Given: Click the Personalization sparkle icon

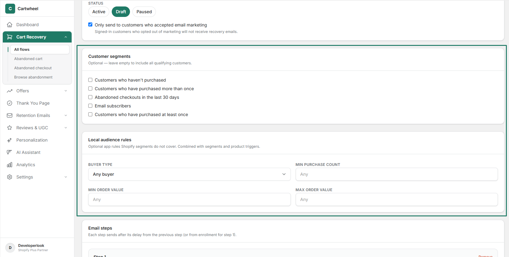Looking at the screenshot, I should [x=10, y=140].
